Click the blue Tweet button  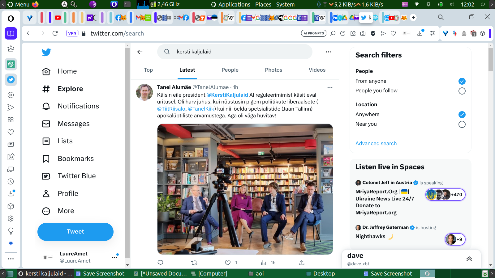coord(75,232)
